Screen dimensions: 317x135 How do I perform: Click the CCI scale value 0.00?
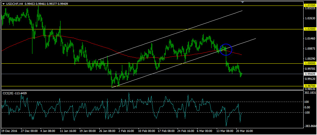tap(308, 107)
